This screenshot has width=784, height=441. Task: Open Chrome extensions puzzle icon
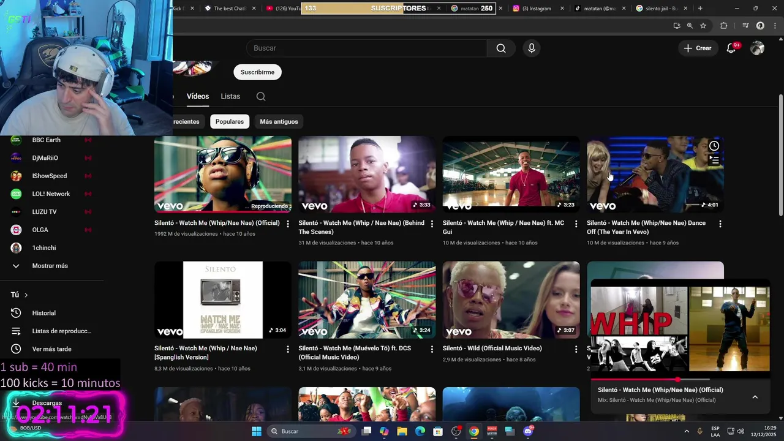pyautogui.click(x=724, y=26)
